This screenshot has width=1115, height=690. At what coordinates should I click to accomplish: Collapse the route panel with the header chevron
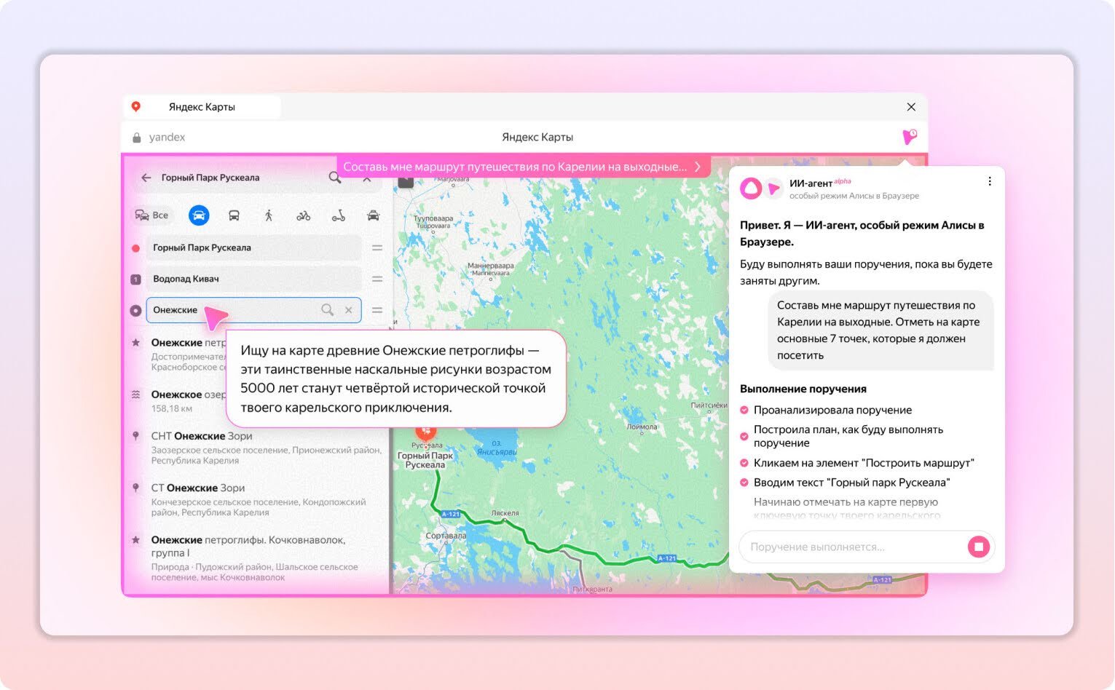point(367,178)
